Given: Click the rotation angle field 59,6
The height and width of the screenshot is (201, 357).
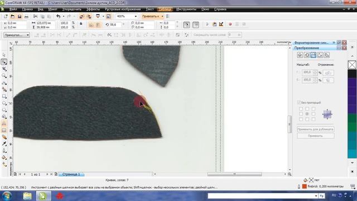Looking at the screenshot, I should (115, 25).
